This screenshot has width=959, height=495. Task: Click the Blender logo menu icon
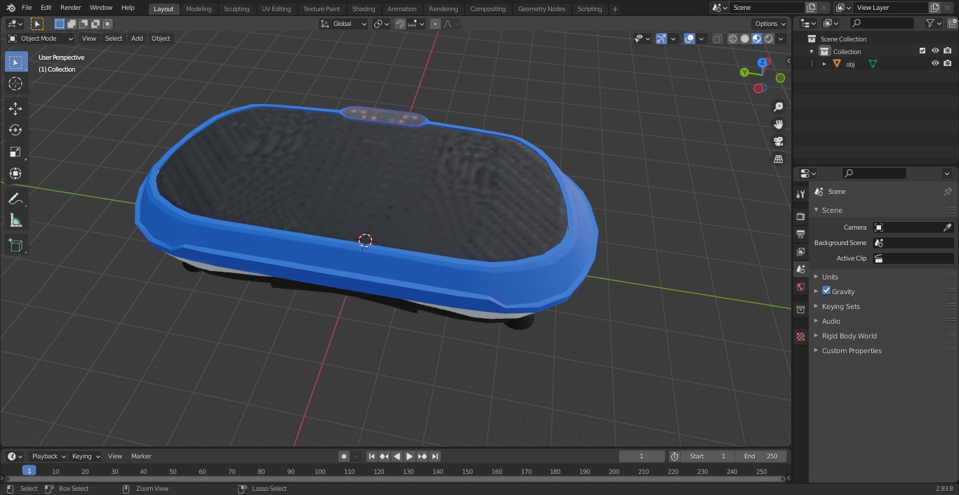click(x=11, y=8)
